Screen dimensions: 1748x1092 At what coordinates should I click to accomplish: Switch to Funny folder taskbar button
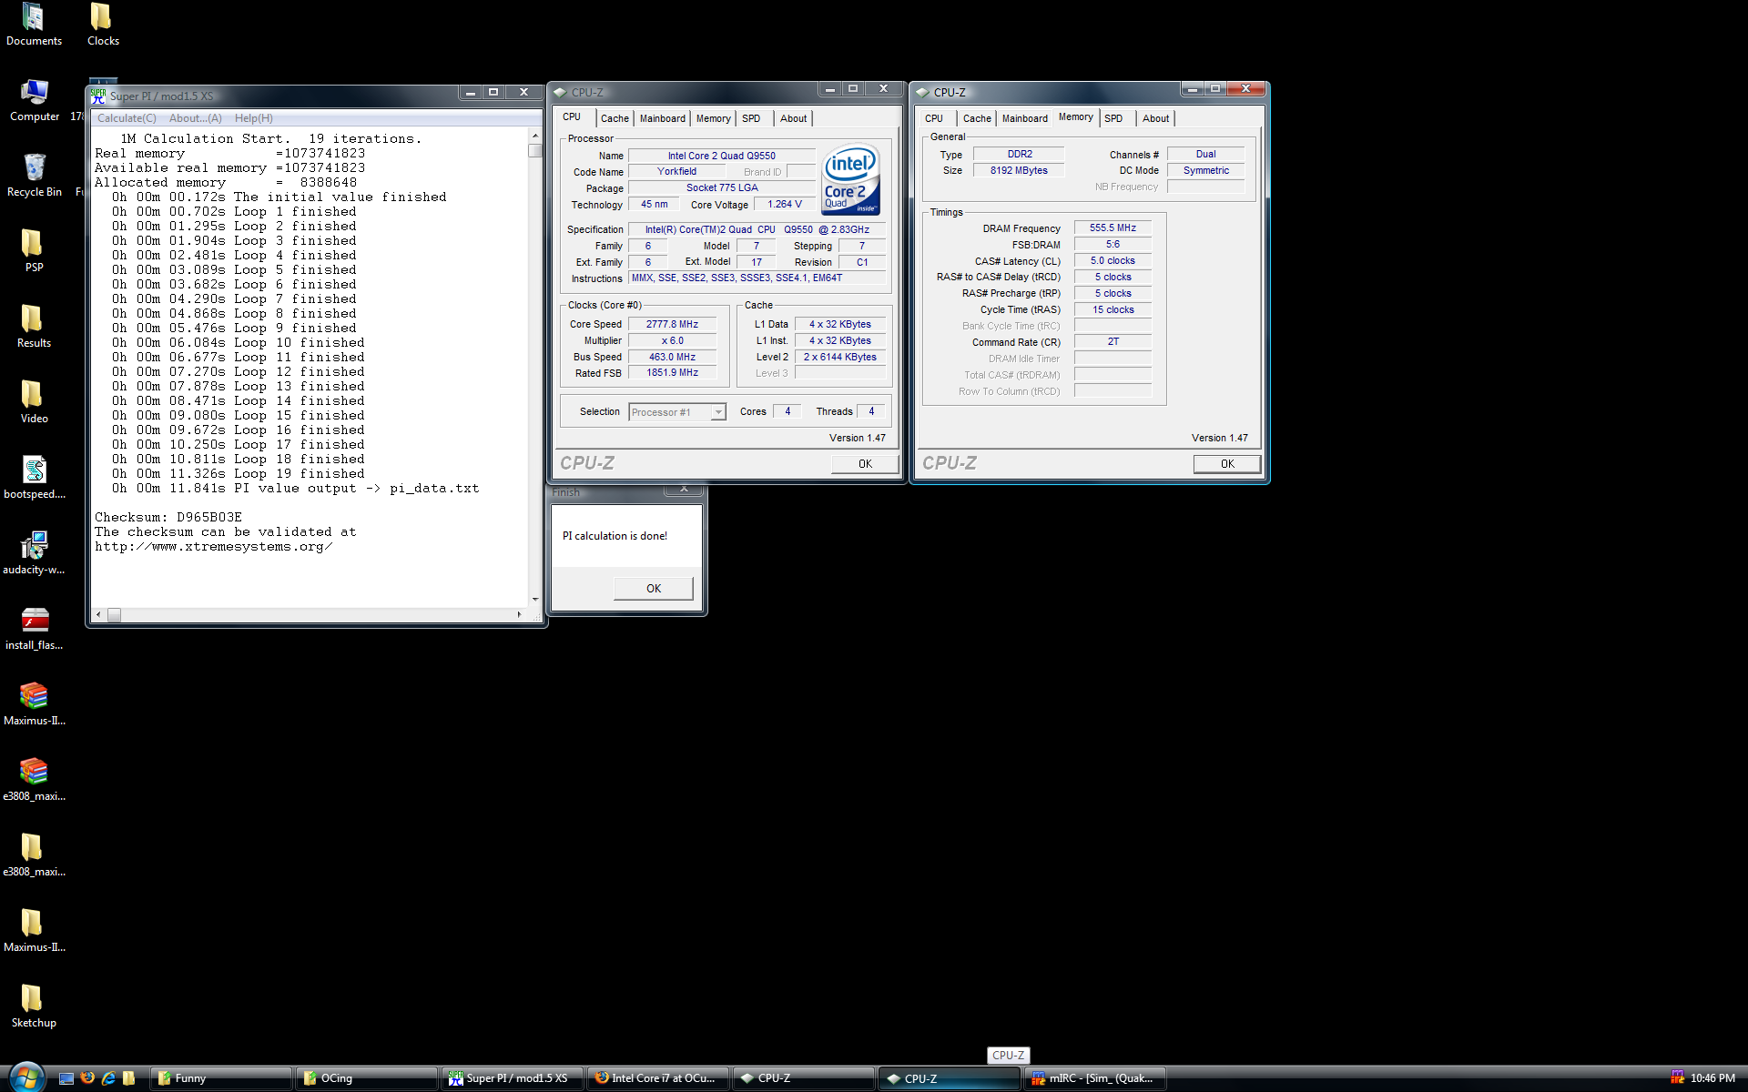[x=221, y=1078]
